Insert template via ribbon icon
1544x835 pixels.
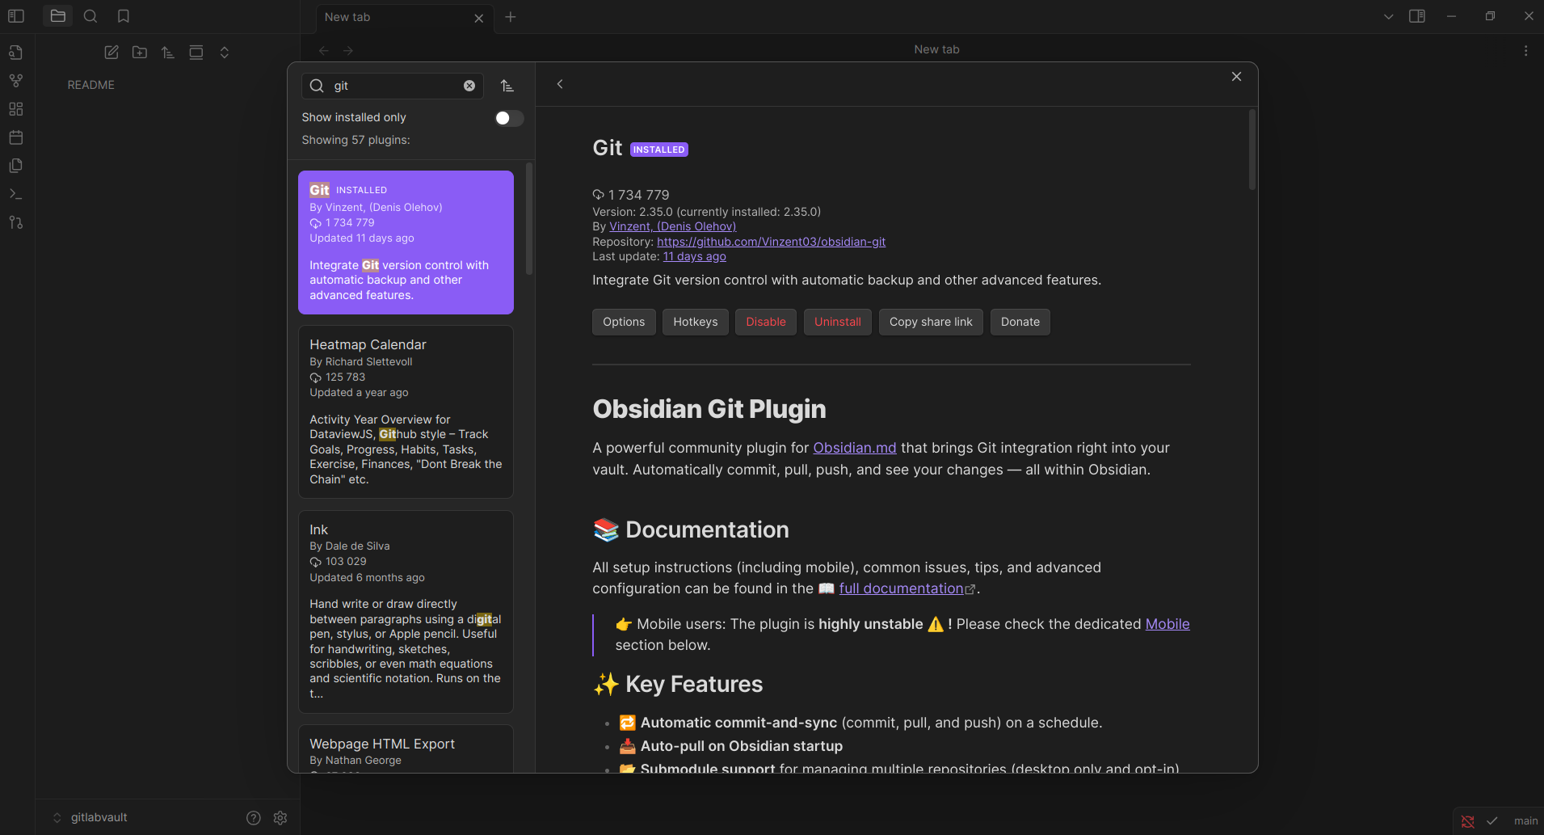(16, 166)
